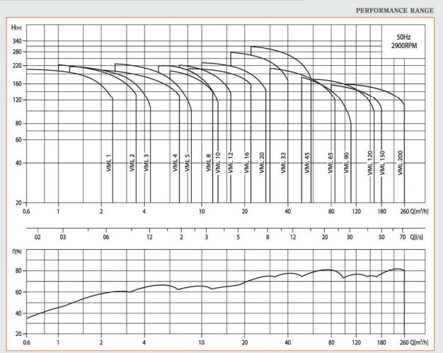Click the VML 20 pump label
Screen dimensions: 443x353
click(263, 163)
